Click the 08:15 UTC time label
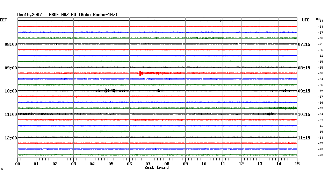Screen dimensions: 325x173 coord(304,68)
